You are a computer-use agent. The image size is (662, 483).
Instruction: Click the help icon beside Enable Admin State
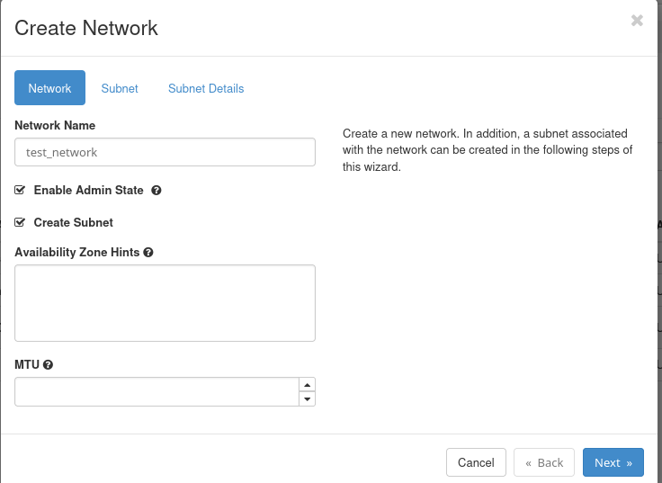(x=157, y=191)
